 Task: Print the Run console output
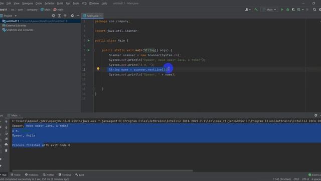pos(6,145)
